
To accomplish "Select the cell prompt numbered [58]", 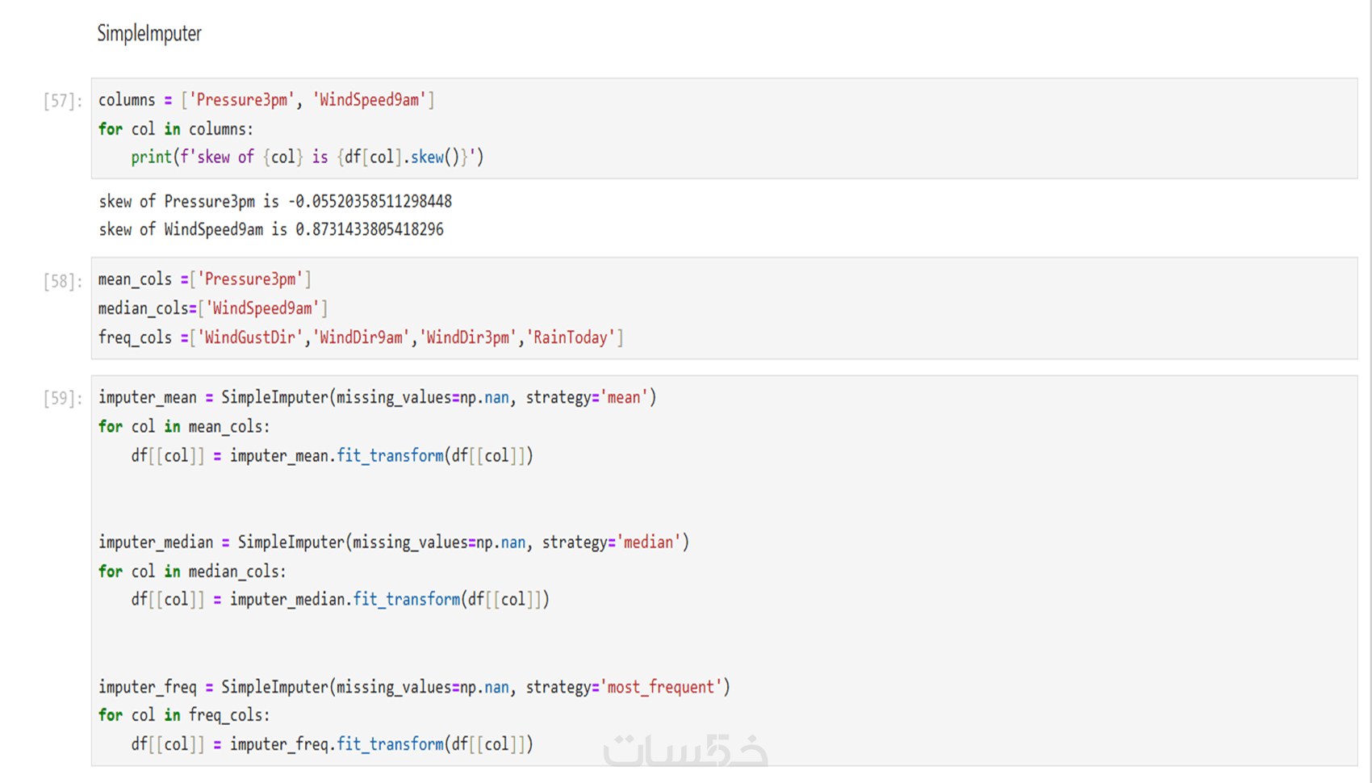I will pos(63,281).
